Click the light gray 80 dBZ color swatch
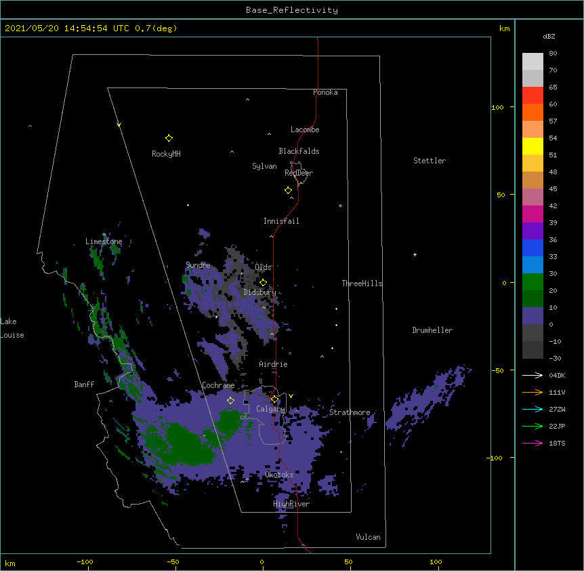This screenshot has width=584, height=571. [x=533, y=62]
